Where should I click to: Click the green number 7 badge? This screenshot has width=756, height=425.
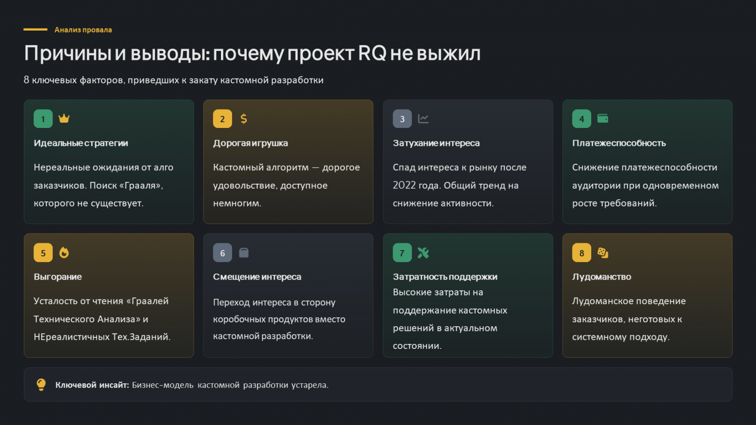(402, 252)
